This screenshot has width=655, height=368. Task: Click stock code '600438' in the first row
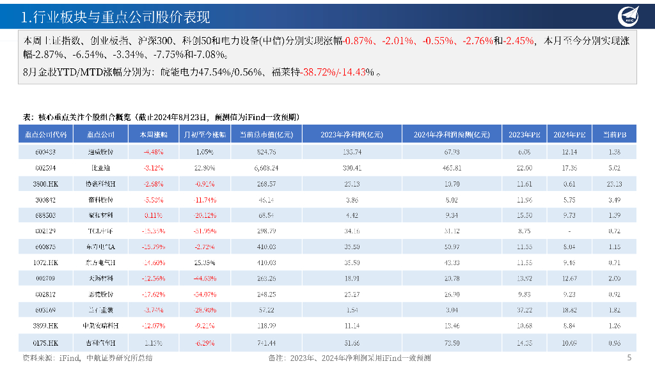(x=45, y=152)
